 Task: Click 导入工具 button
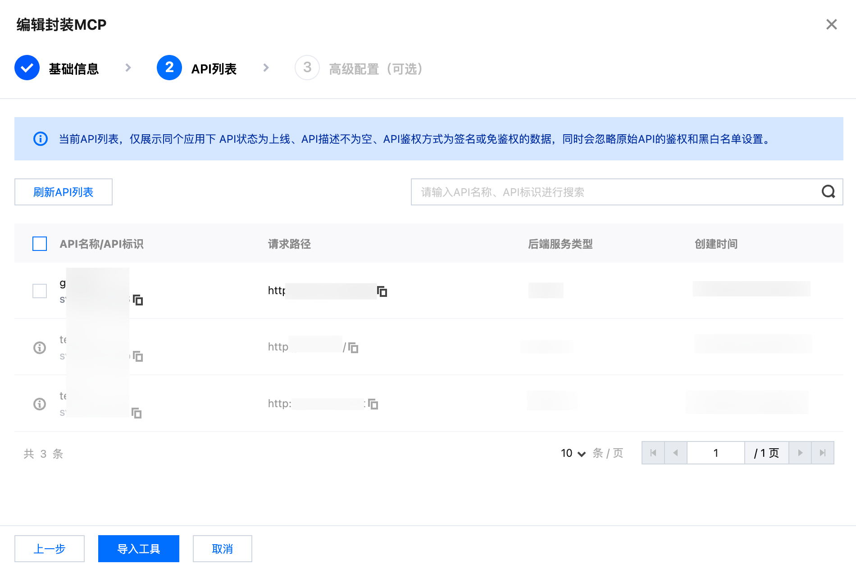tap(139, 549)
